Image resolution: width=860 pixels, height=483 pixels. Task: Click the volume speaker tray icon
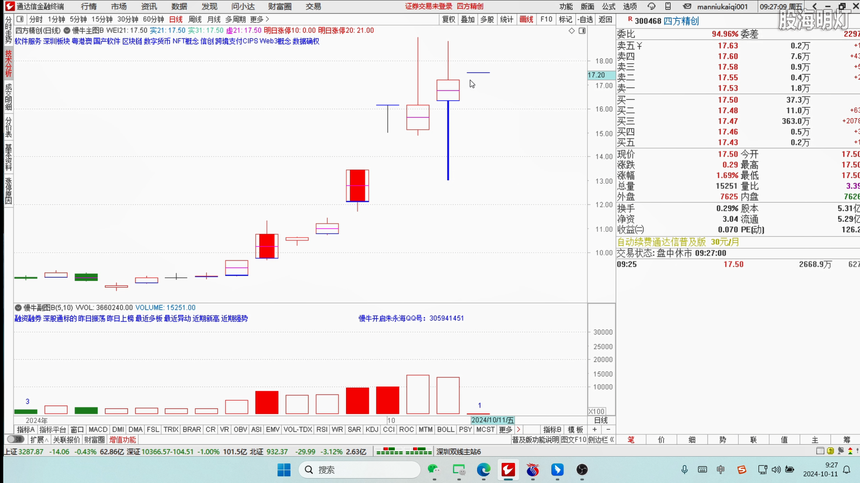tap(776, 470)
